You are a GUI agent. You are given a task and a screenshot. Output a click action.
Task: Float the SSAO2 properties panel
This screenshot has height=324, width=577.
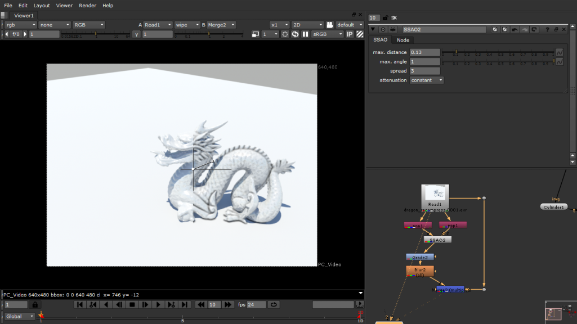point(556,29)
